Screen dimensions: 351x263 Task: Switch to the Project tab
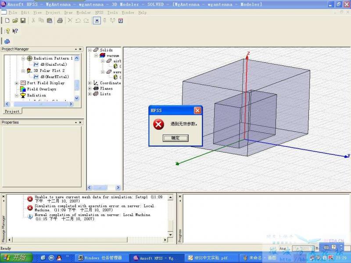pos(12,111)
